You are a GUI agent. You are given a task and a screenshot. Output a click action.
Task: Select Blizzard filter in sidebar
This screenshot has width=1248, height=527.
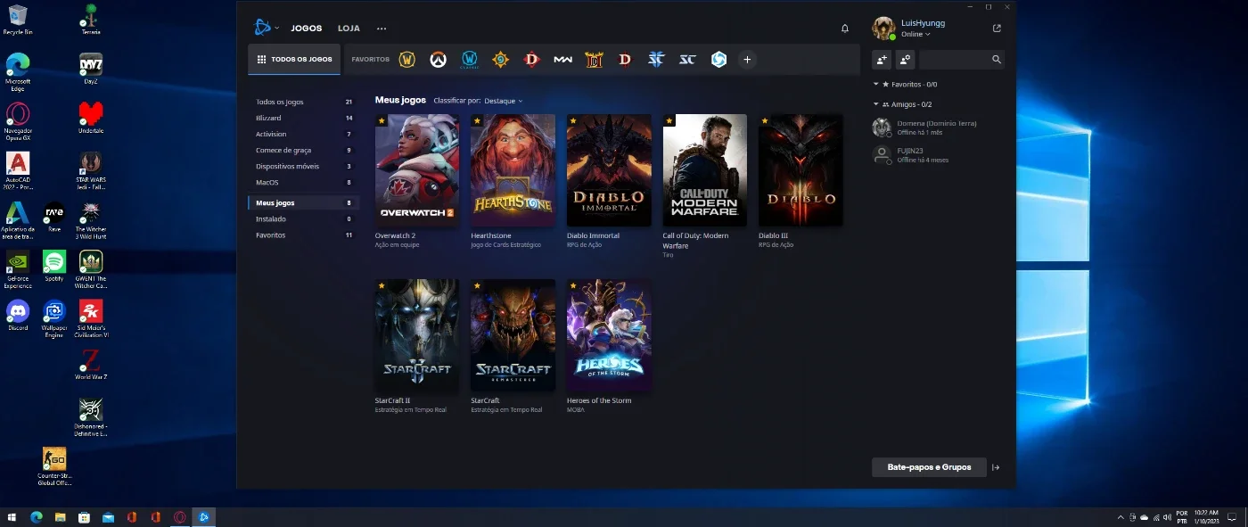(303, 118)
